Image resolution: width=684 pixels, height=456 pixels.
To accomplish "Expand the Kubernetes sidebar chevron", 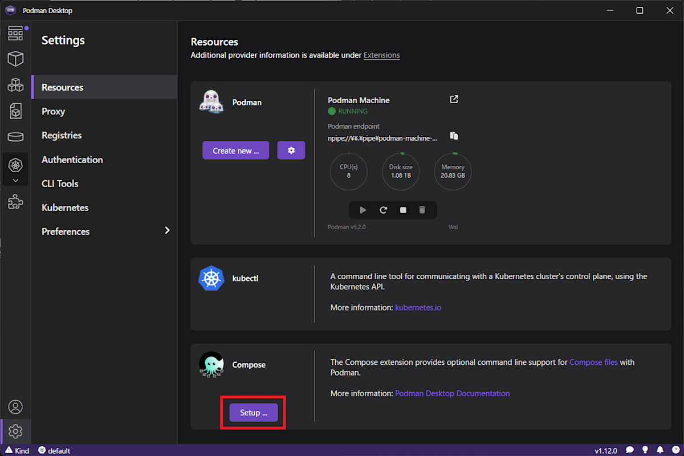I will [15, 180].
